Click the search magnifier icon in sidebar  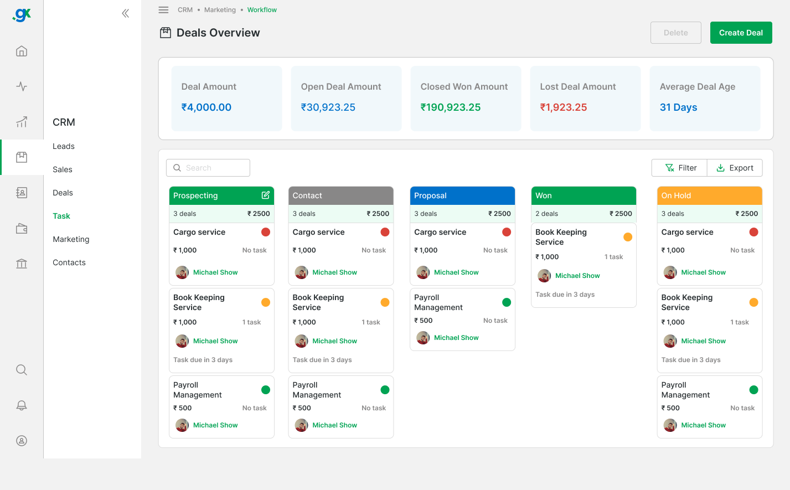click(22, 370)
